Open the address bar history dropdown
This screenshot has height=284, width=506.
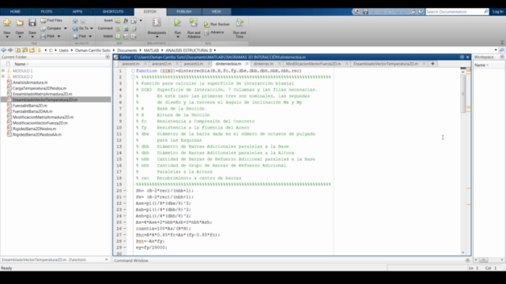point(496,50)
